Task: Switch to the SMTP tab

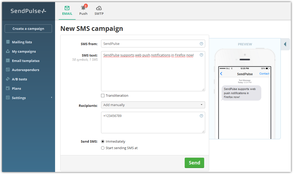Action: pyautogui.click(x=99, y=11)
